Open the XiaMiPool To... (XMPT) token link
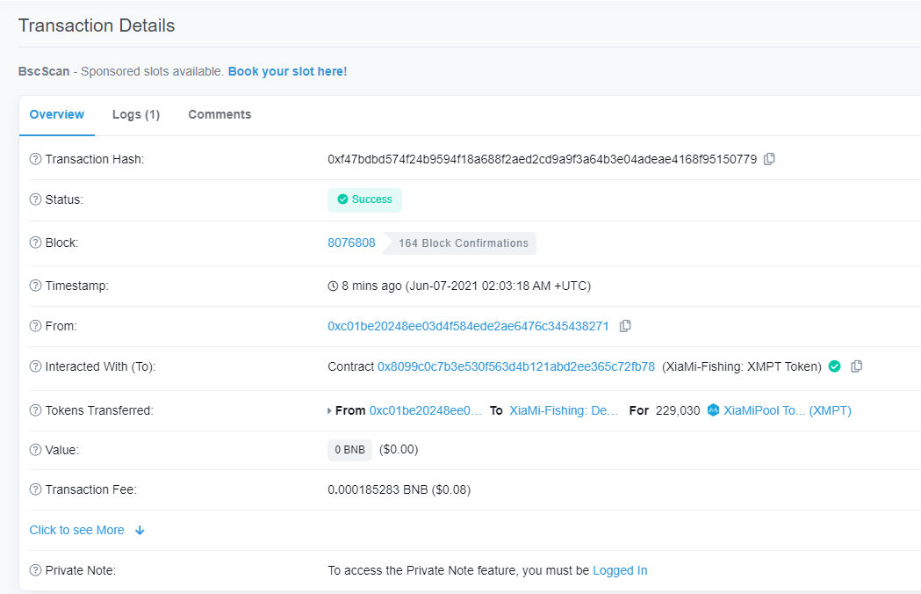Viewport: 921px width, 594px height. tap(787, 410)
